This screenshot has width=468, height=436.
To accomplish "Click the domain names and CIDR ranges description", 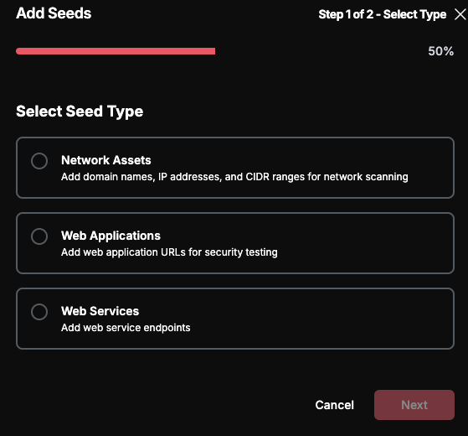I will point(234,177).
